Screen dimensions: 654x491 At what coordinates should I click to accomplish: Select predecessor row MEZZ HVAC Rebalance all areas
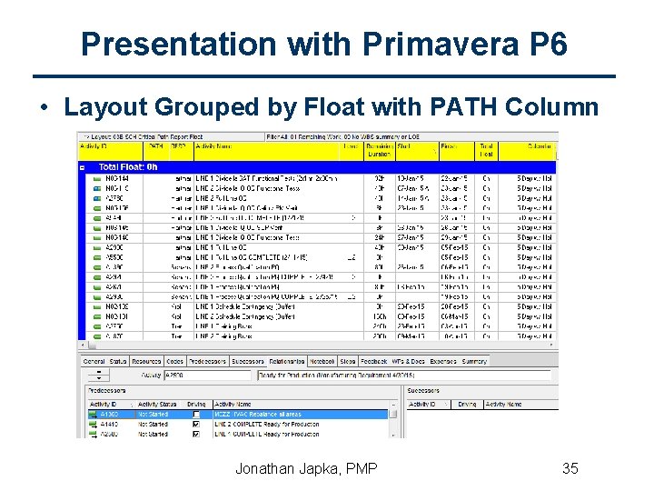coord(238,415)
